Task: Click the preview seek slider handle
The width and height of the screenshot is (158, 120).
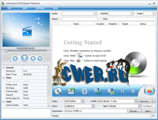Action: 6,51
